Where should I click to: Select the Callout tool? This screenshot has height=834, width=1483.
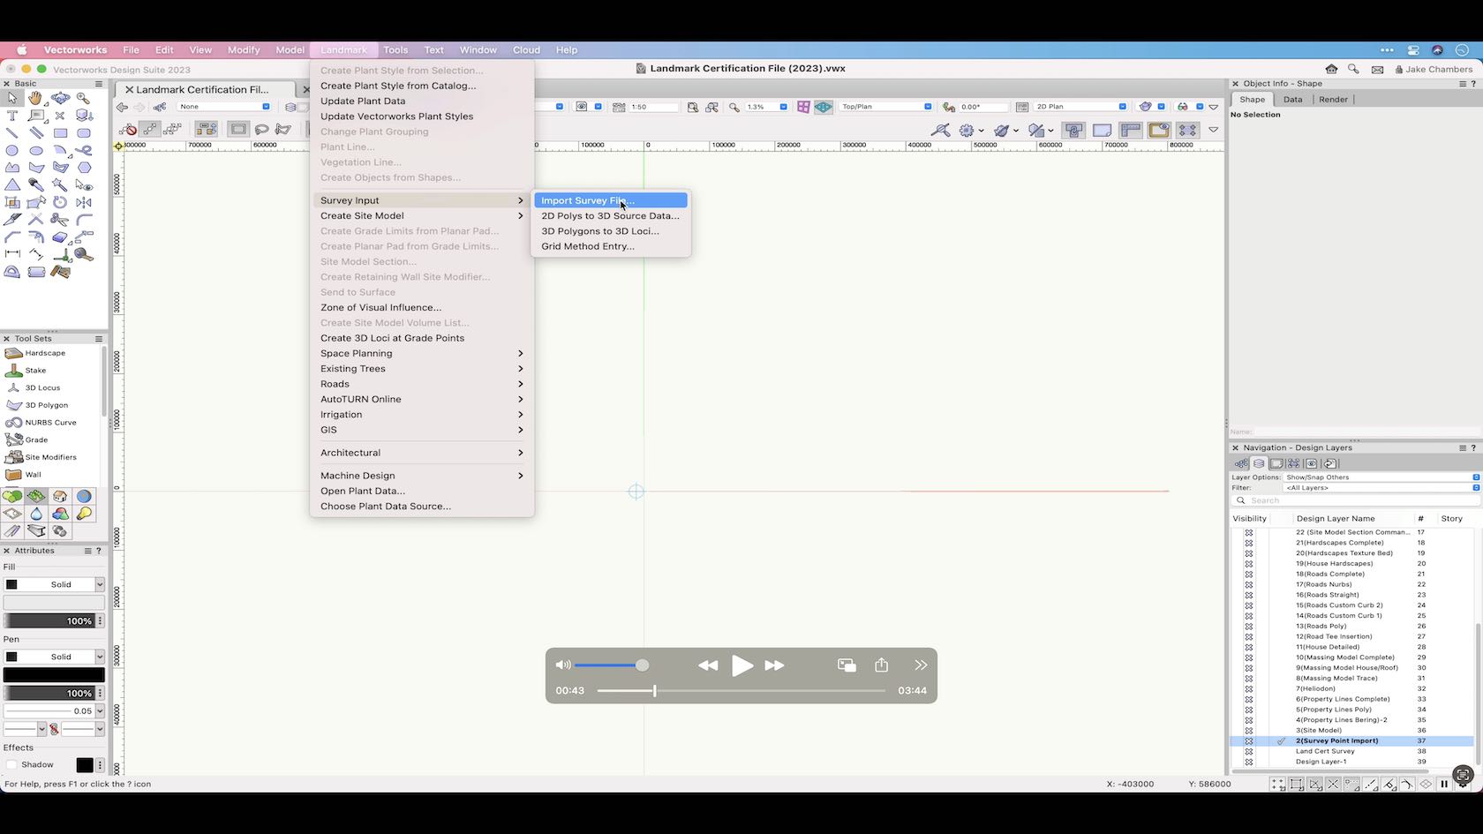[x=36, y=116]
